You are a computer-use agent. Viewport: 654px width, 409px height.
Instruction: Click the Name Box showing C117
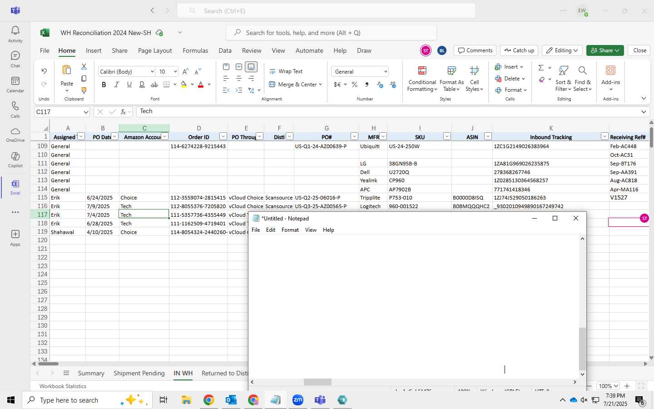[62, 112]
